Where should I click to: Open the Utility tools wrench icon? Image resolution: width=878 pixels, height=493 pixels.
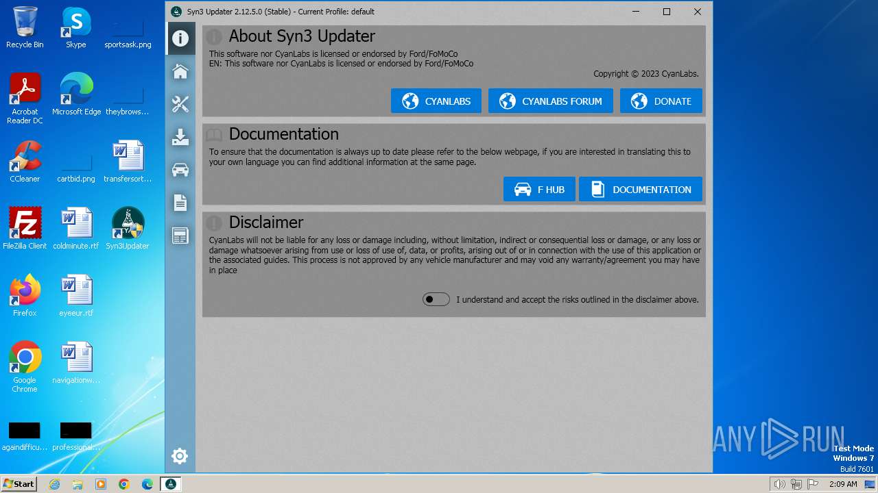pyautogui.click(x=180, y=104)
